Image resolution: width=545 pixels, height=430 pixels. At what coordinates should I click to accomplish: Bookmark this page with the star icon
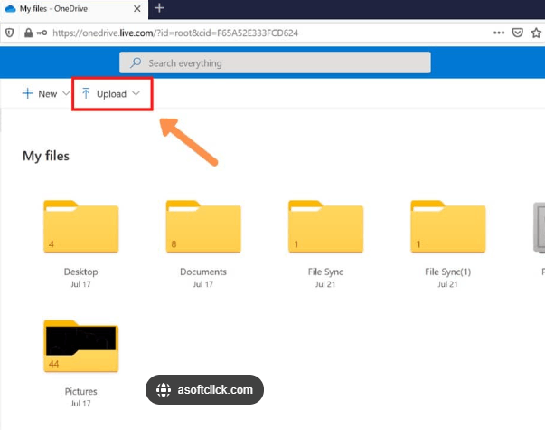point(536,33)
